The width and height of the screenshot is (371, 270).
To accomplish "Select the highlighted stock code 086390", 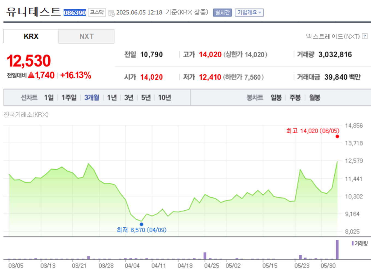I will pos(75,13).
